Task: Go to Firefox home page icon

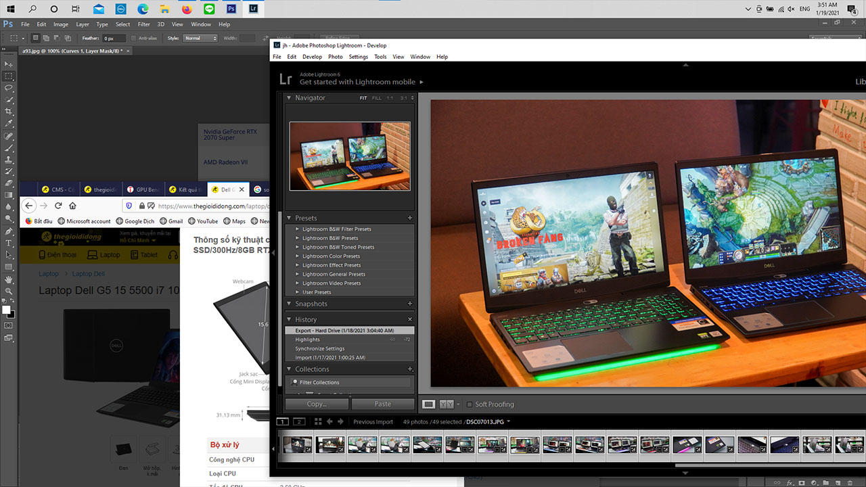Action: pyautogui.click(x=72, y=206)
